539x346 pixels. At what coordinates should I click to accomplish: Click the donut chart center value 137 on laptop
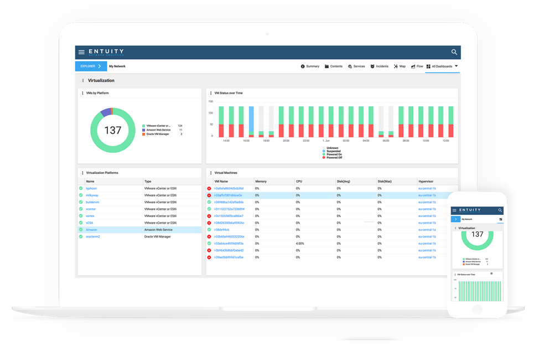click(113, 130)
